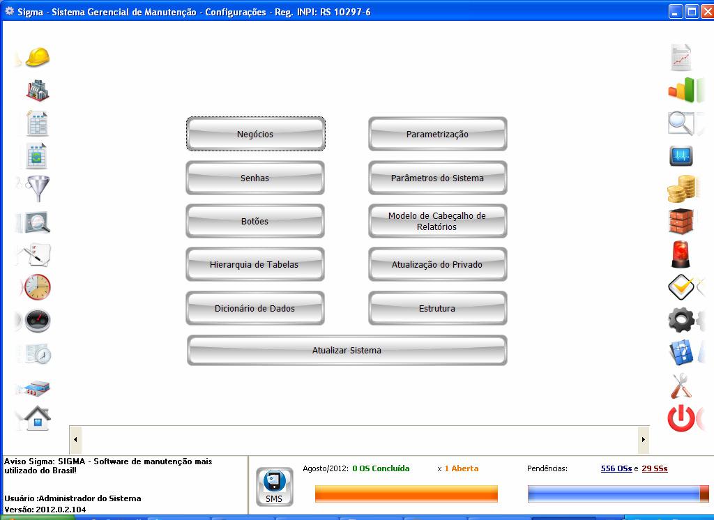Click the Aviso Sigma message text
Screen dimensions: 714x520
(x=108, y=466)
